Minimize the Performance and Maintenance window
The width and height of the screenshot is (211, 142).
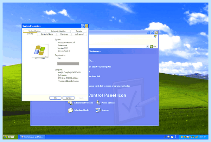point(149,32)
